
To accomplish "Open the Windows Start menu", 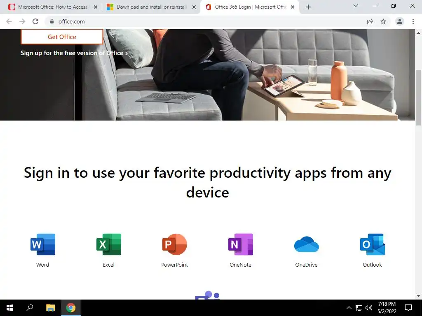I will [x=10, y=308].
